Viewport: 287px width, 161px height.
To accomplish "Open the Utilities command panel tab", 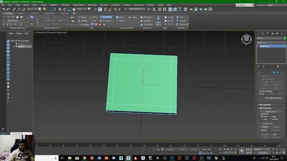I will [282, 34].
